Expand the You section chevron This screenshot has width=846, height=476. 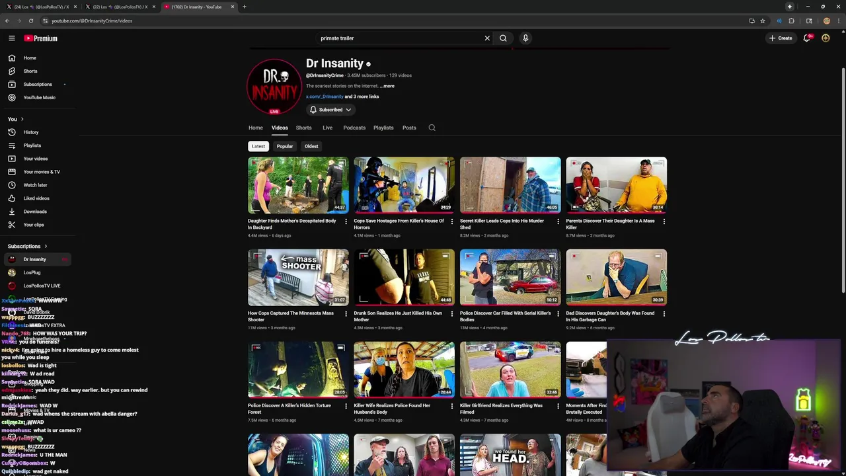coord(22,119)
